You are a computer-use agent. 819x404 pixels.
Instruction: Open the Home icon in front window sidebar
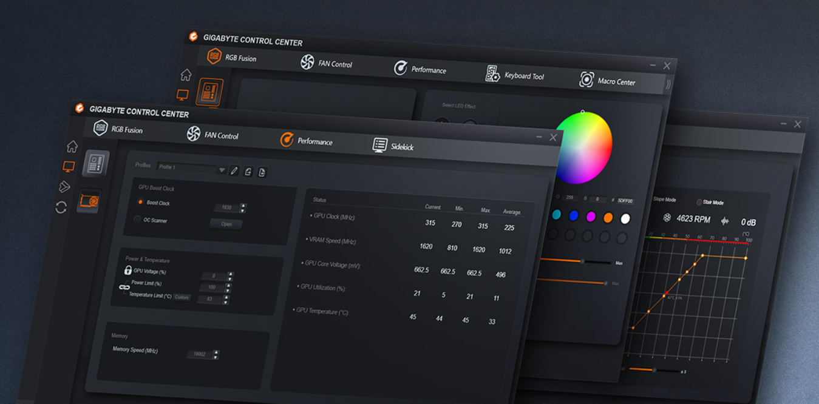72,147
